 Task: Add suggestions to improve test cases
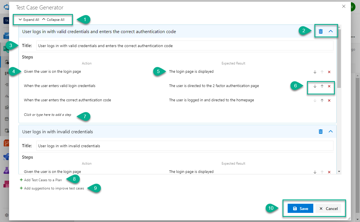pyautogui.click(x=54, y=188)
